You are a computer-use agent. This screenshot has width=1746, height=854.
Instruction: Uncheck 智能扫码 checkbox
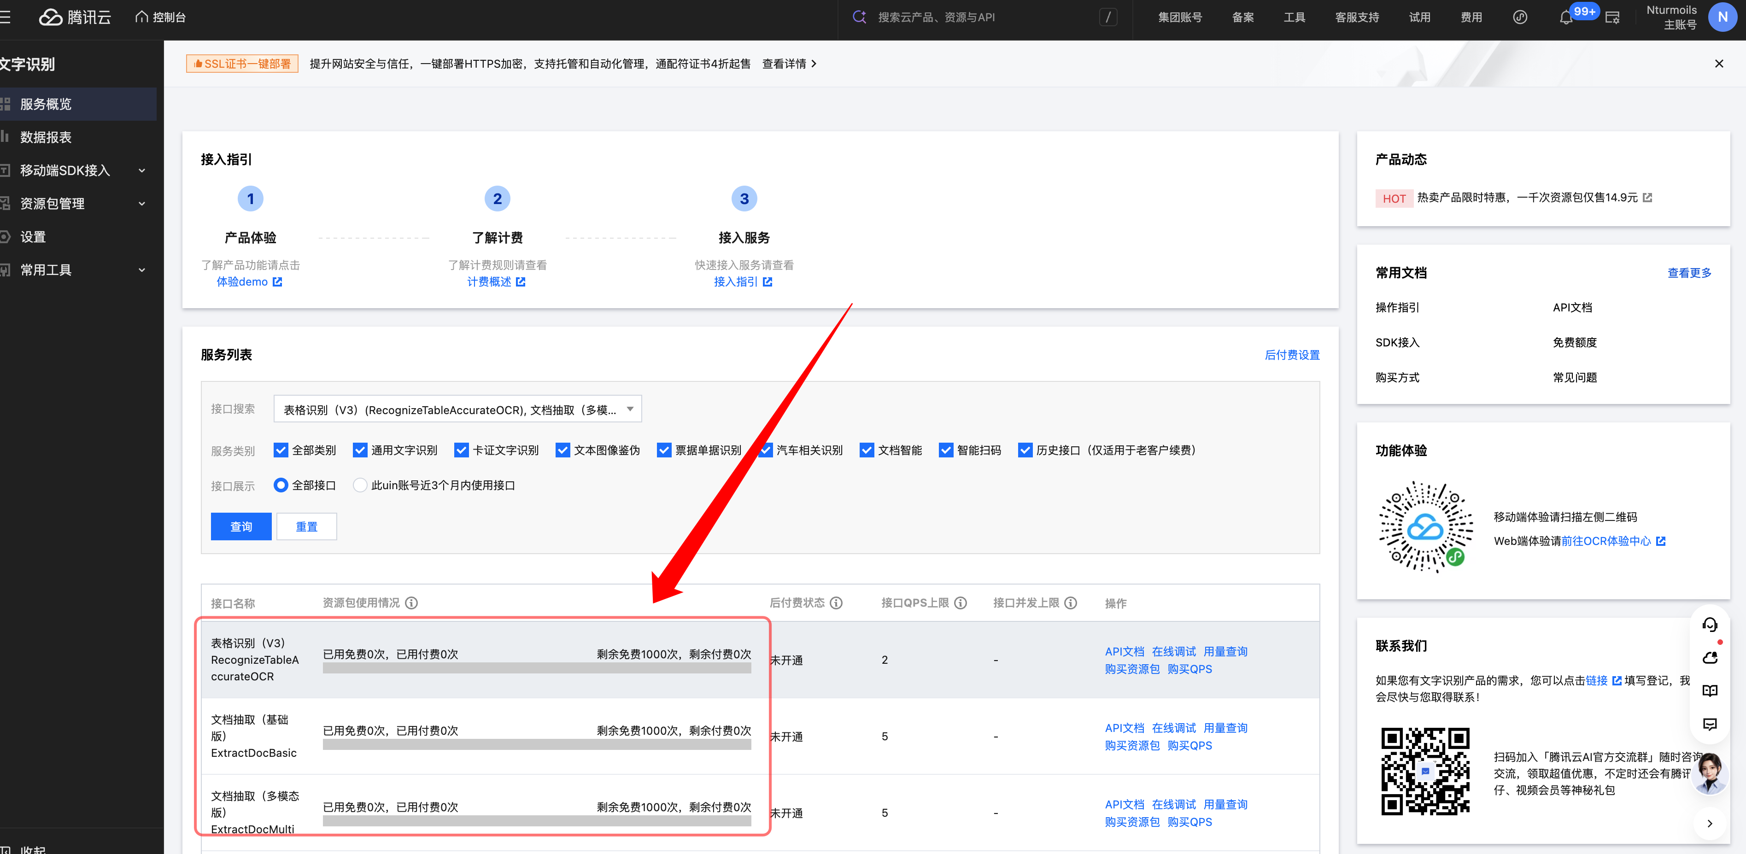pyautogui.click(x=946, y=450)
